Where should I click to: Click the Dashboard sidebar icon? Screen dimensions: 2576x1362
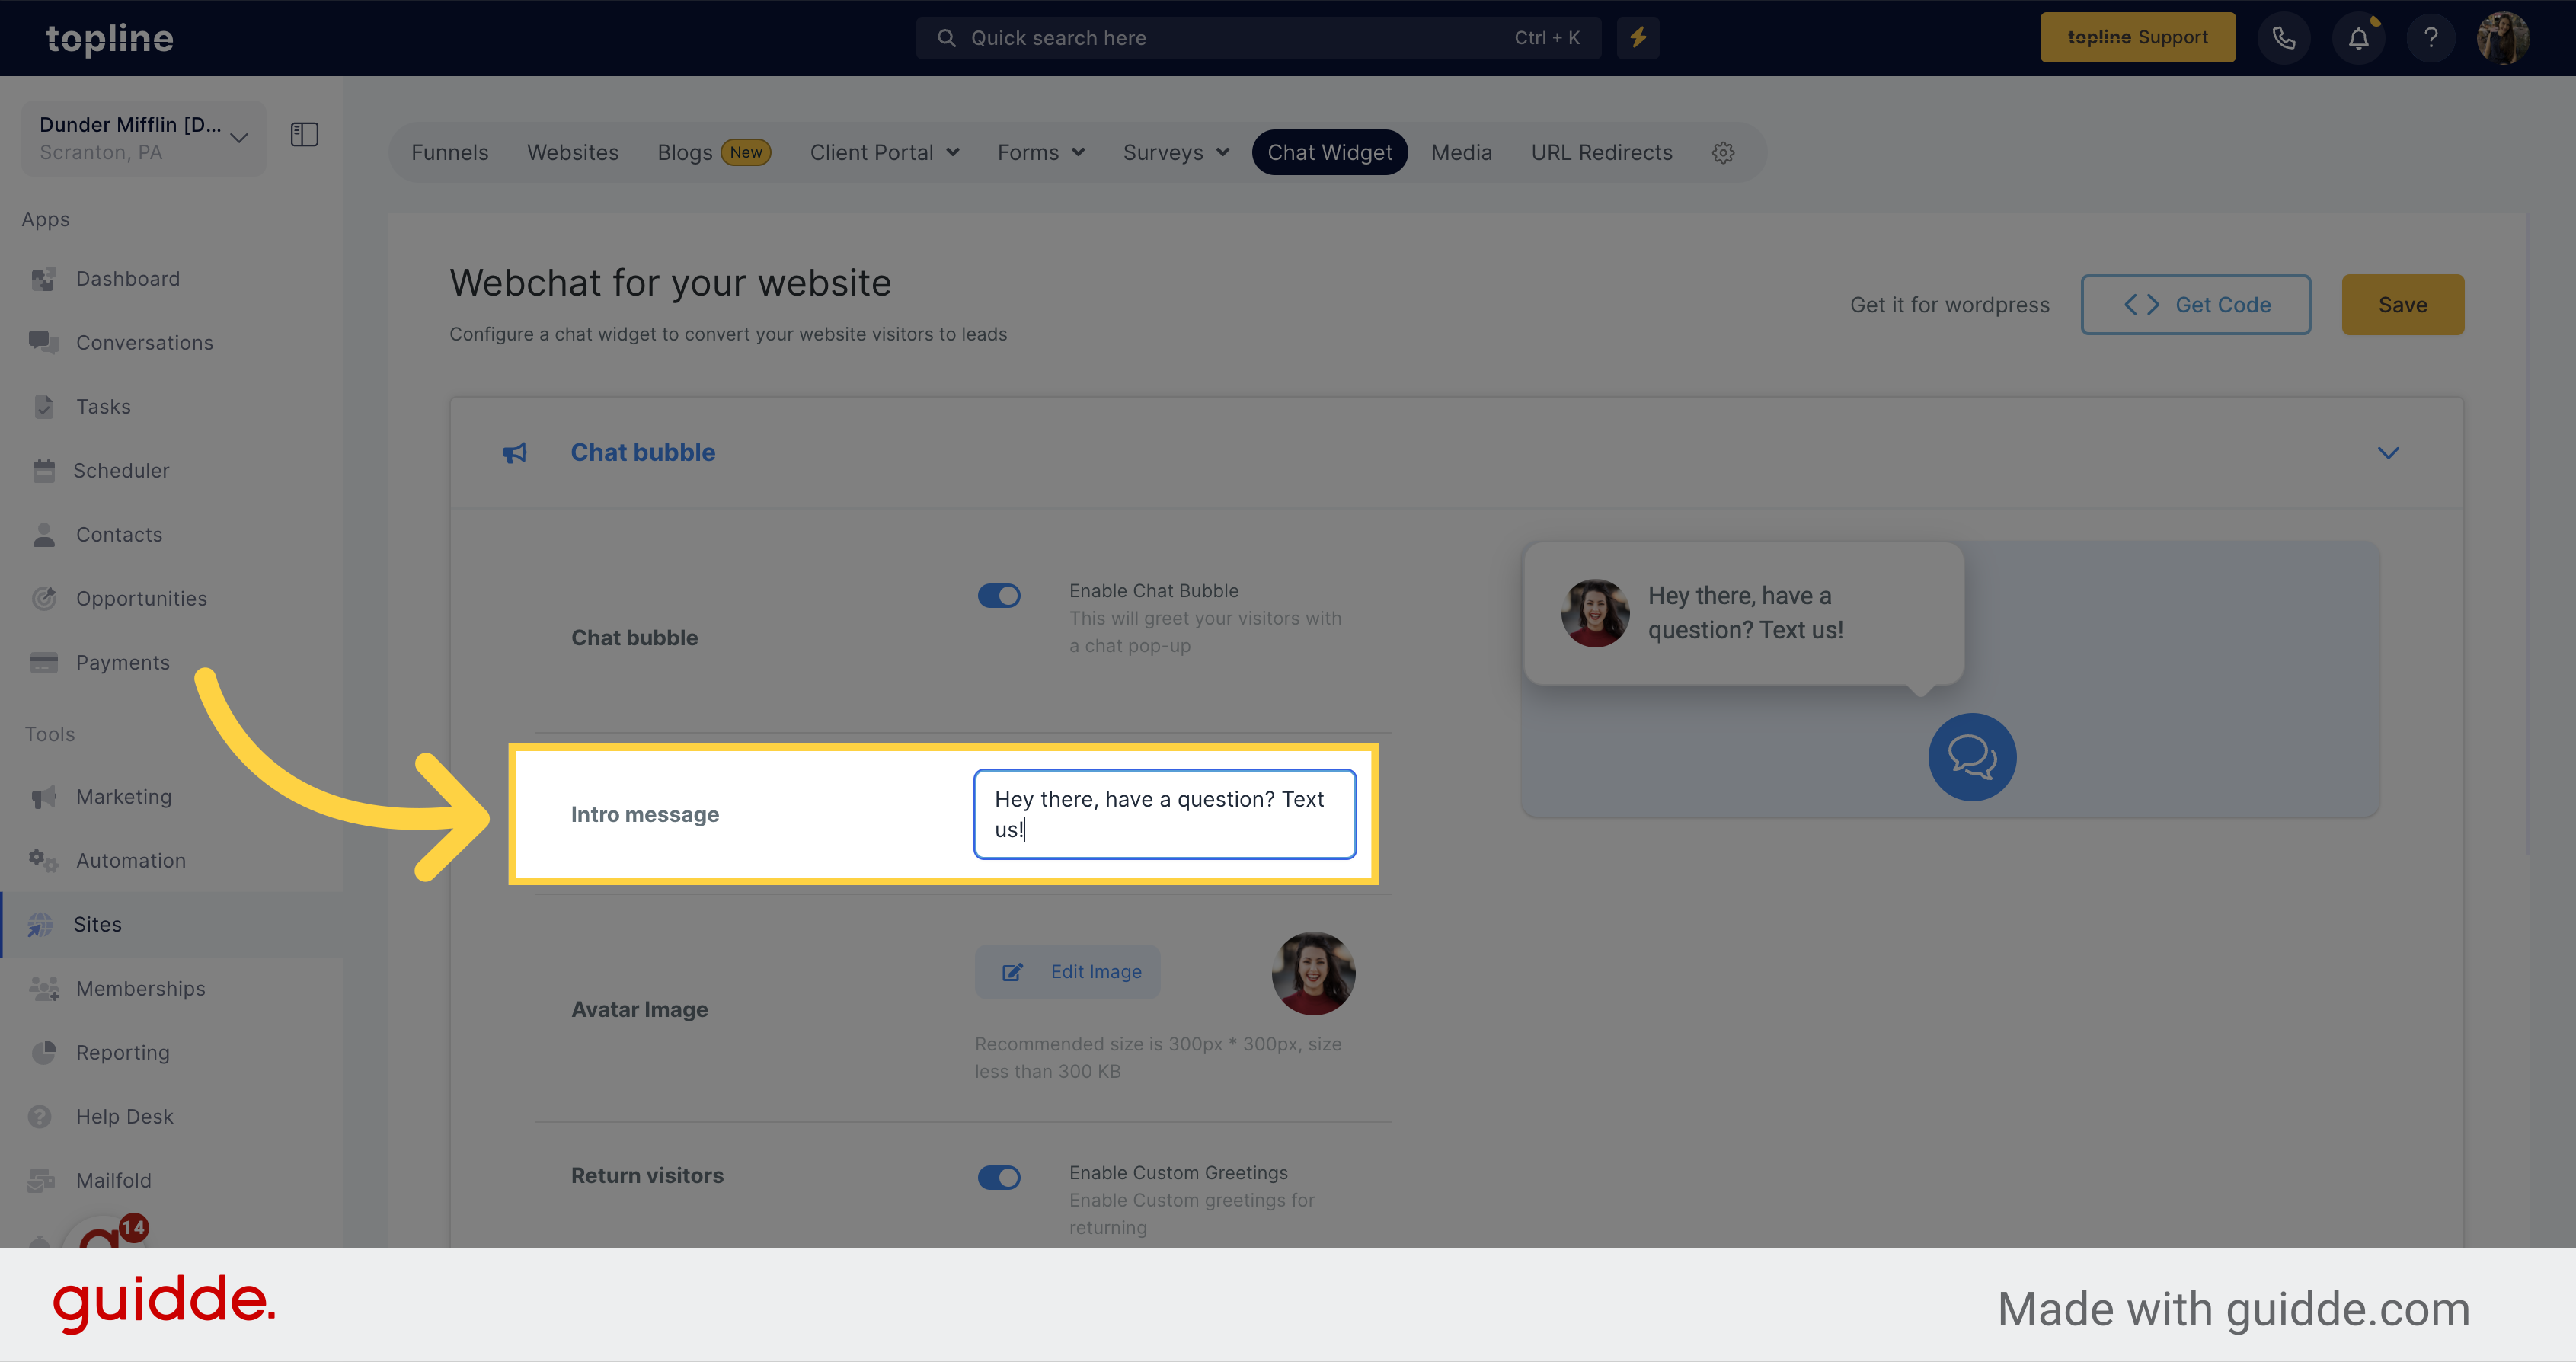coord(46,278)
